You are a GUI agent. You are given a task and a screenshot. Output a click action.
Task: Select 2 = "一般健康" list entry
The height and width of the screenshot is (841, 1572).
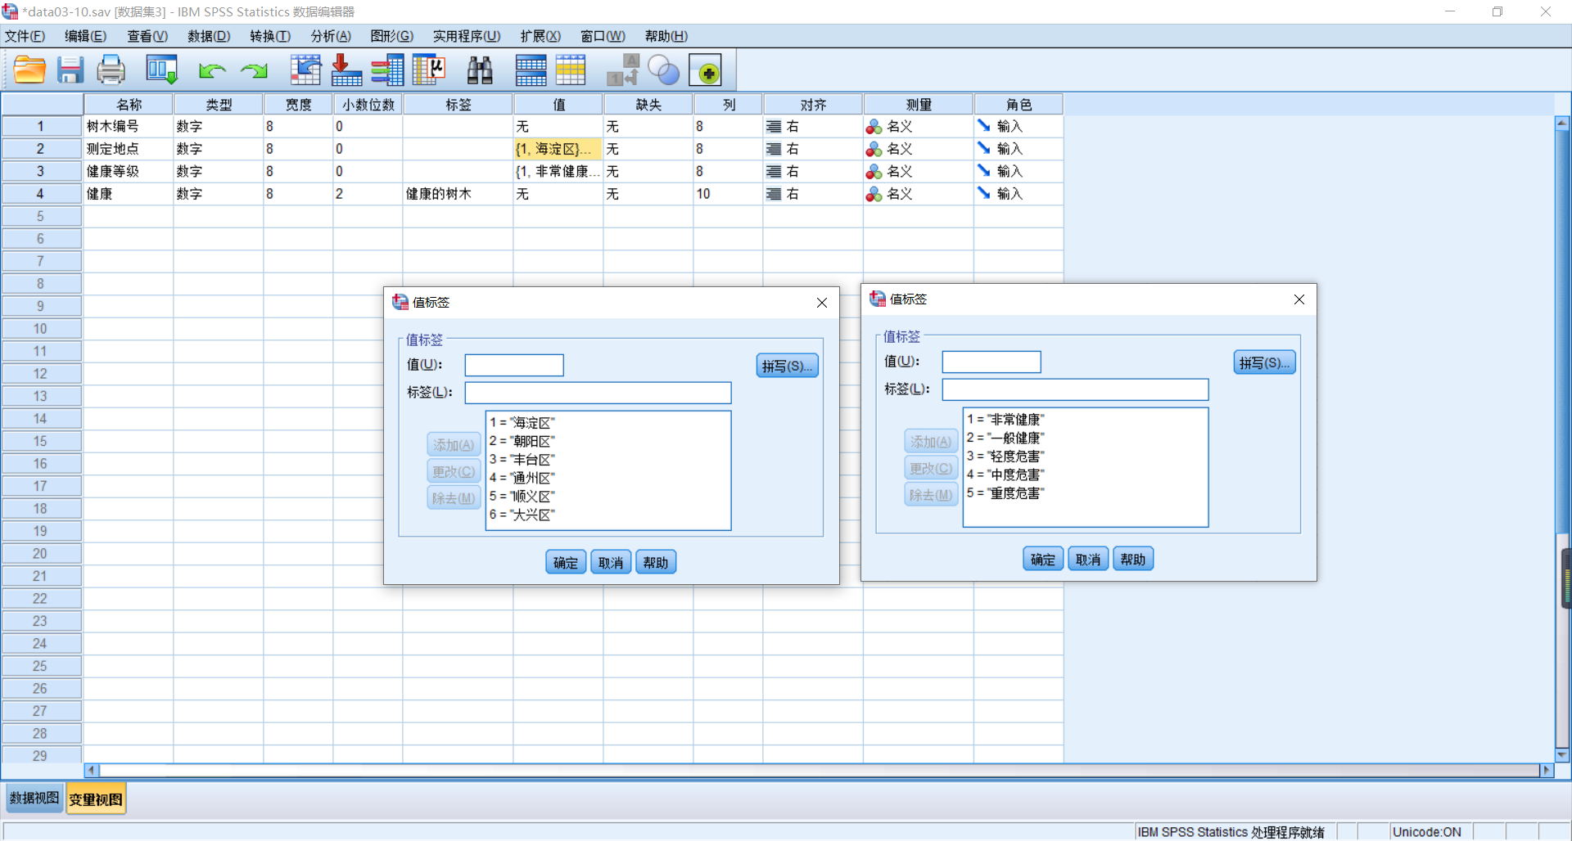tap(1005, 438)
